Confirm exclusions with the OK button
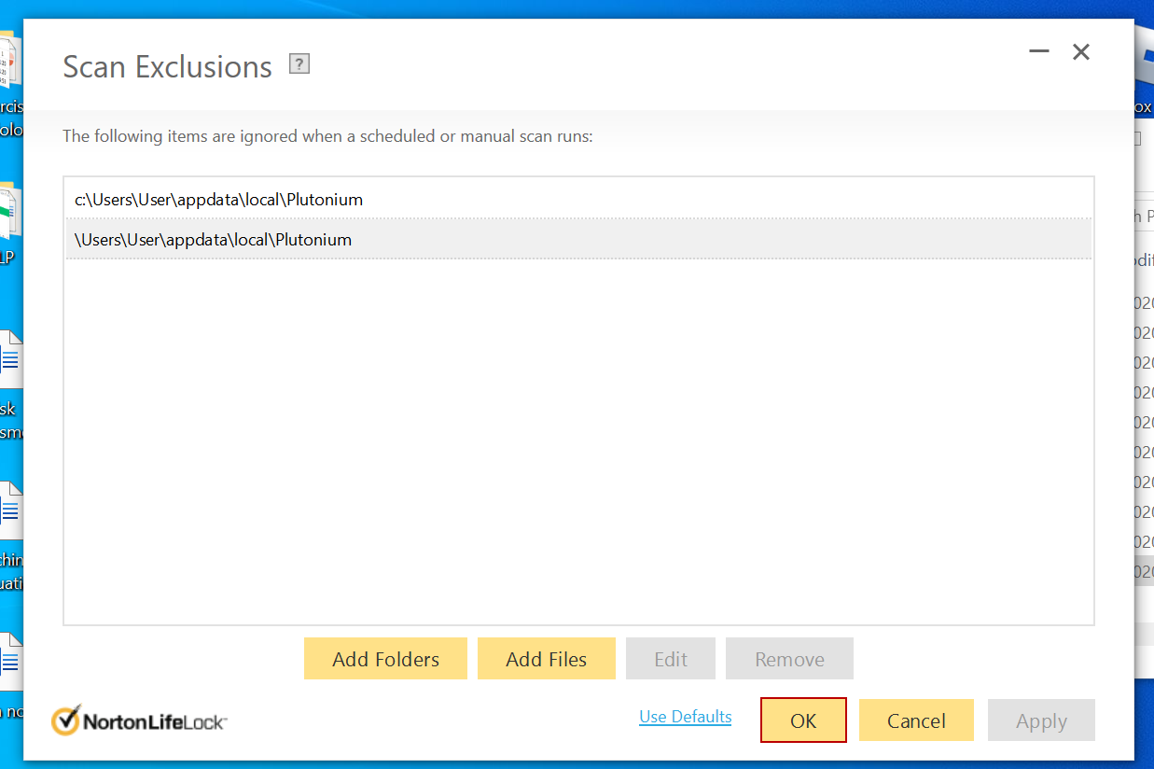 pos(803,720)
